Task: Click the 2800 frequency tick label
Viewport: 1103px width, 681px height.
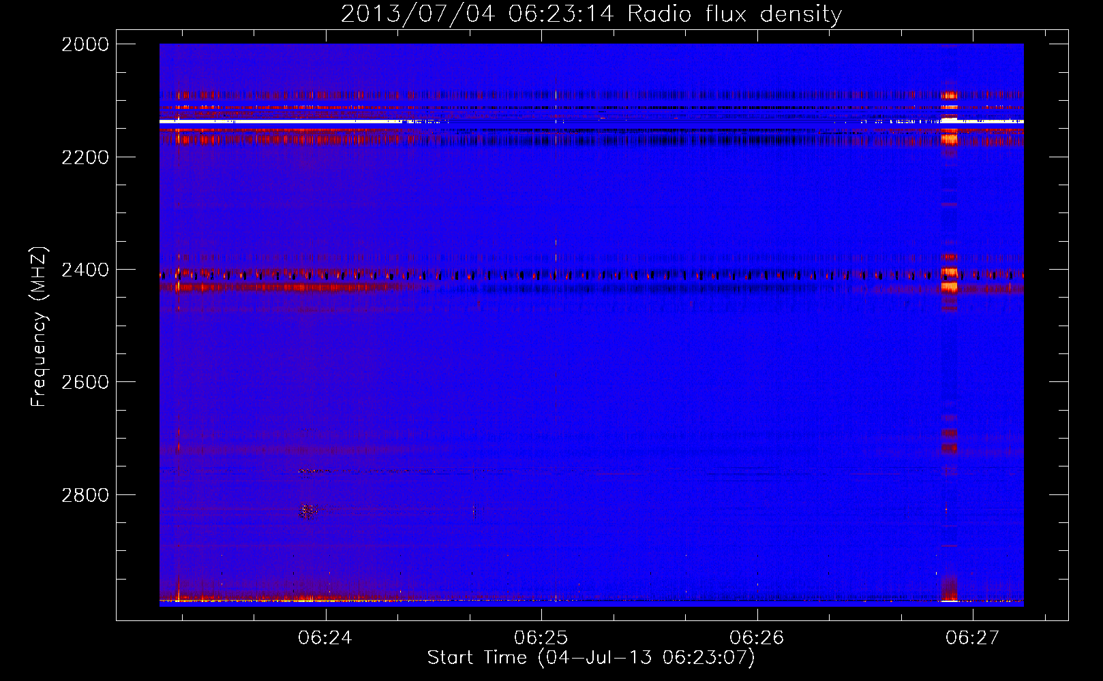Action: coord(85,495)
